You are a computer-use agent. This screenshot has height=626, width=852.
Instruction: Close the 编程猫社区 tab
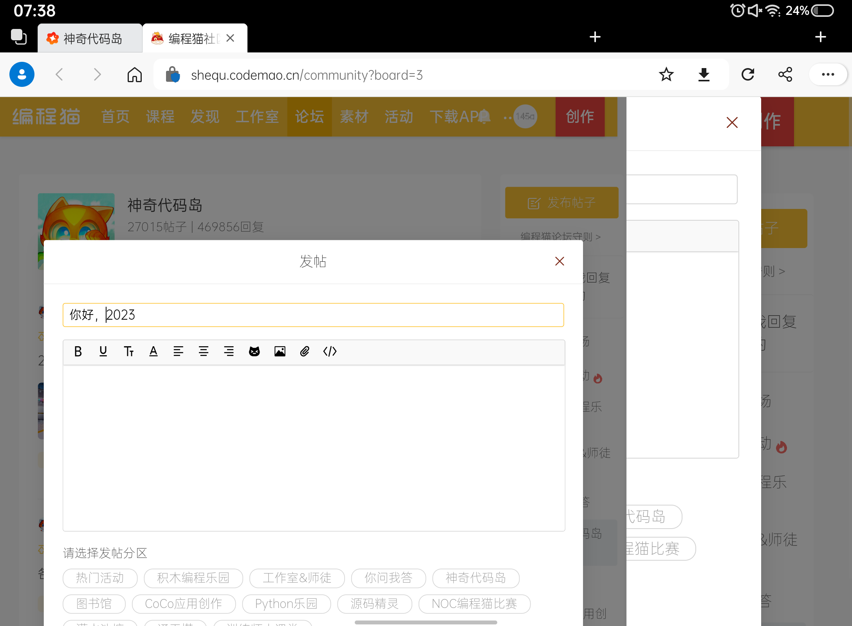230,38
